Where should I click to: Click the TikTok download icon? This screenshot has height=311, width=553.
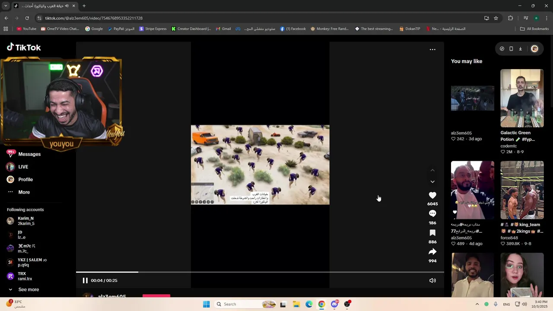click(520, 49)
